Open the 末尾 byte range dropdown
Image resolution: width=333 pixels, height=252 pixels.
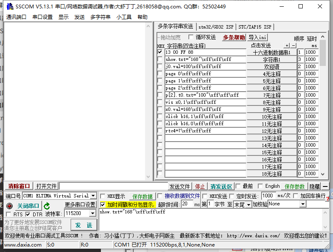click(248, 205)
